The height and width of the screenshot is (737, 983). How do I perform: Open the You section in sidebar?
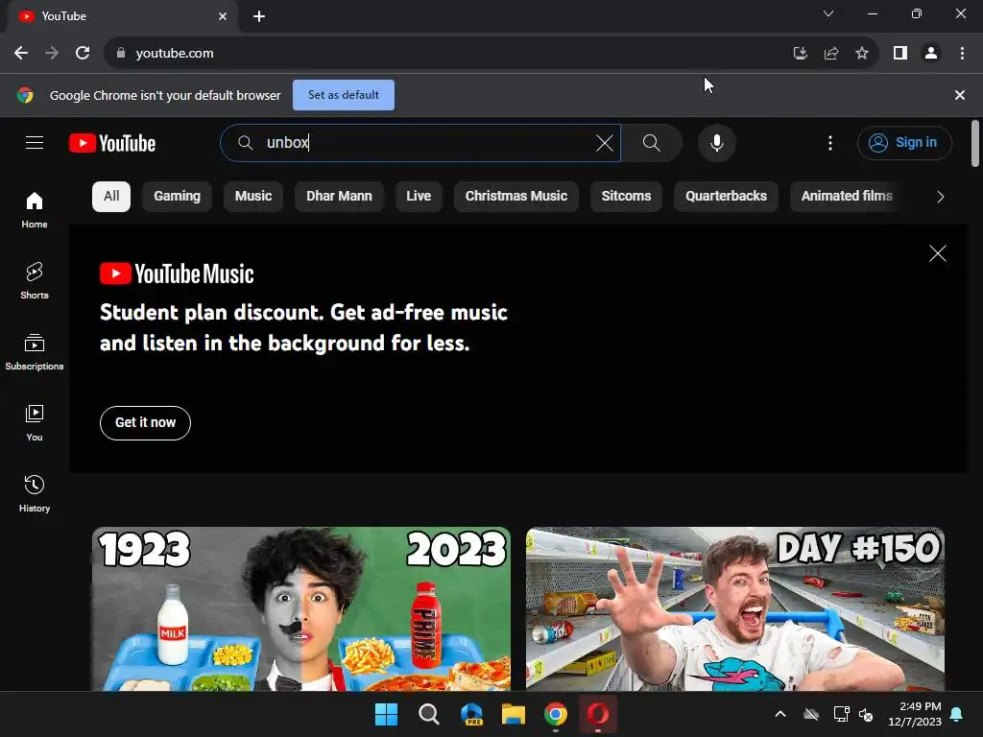(35, 423)
